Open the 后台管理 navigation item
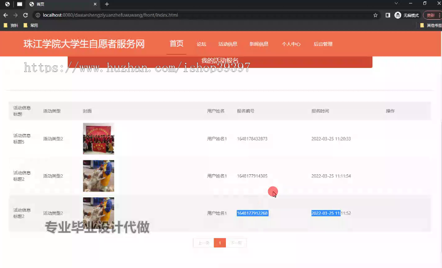 [323, 44]
